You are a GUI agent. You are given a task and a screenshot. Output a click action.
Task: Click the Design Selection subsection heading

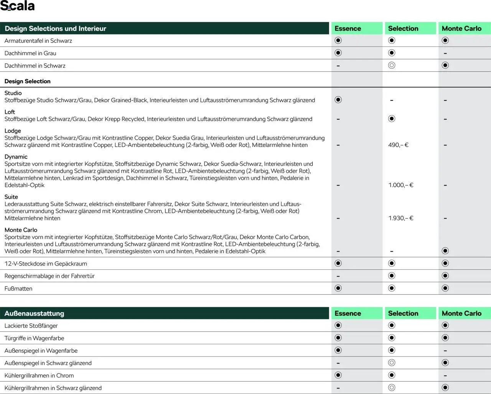[27, 81]
